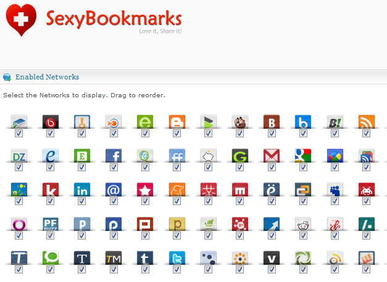Toggle checkbox below LinkedIn icon
Screen dimensions: 387x282
point(82,201)
